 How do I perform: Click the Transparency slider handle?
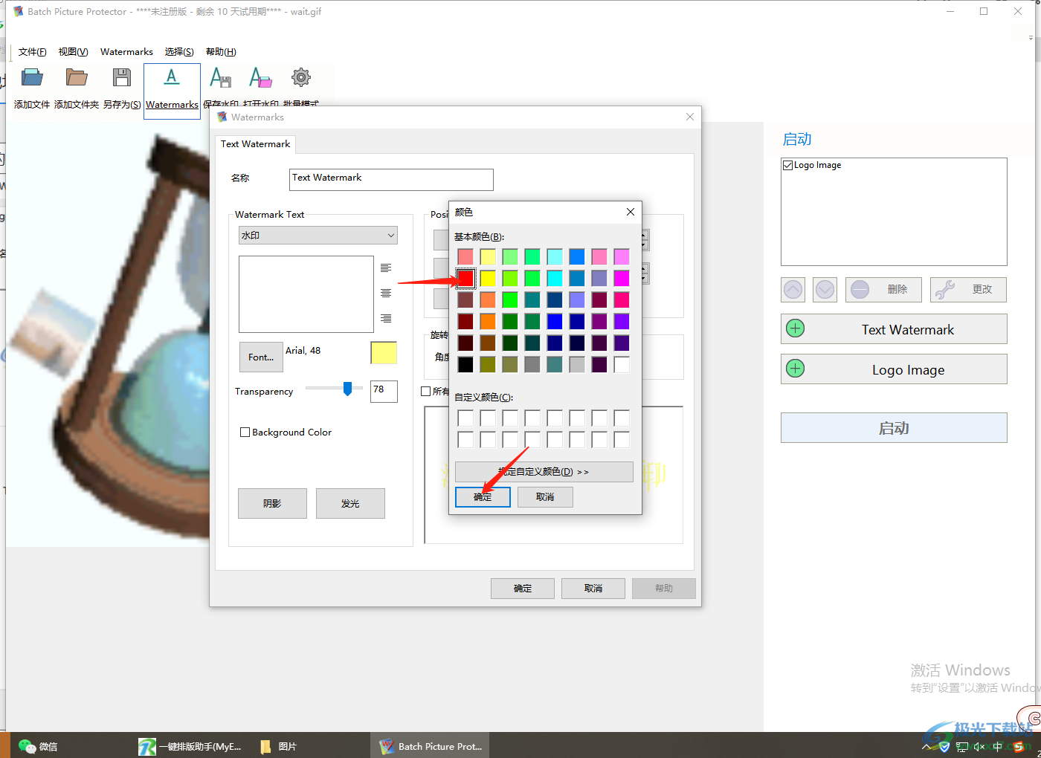[x=347, y=389]
